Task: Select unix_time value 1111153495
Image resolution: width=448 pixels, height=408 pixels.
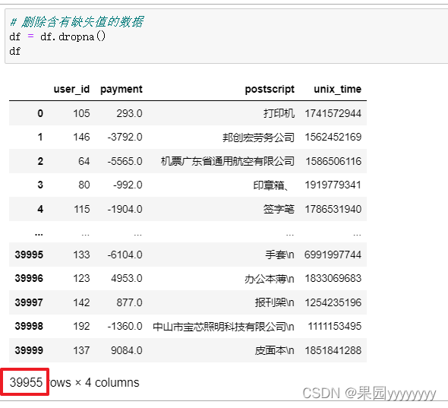Action: tap(335, 327)
